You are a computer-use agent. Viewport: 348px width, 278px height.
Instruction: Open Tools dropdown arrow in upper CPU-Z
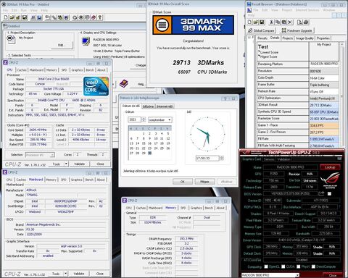pos(66,164)
